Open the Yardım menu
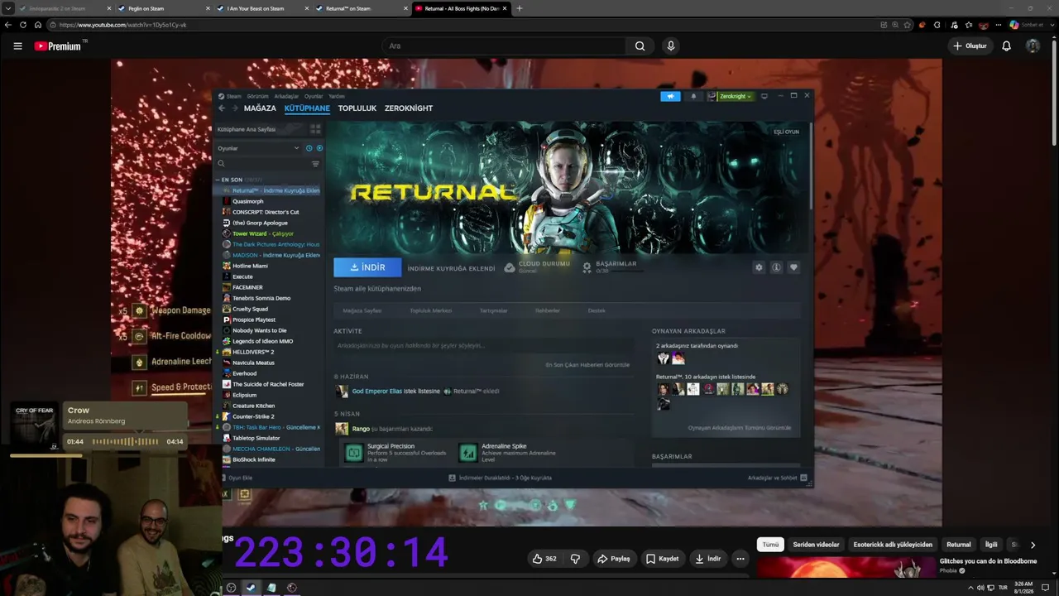Viewport: 1059px width, 596px height. click(336, 96)
